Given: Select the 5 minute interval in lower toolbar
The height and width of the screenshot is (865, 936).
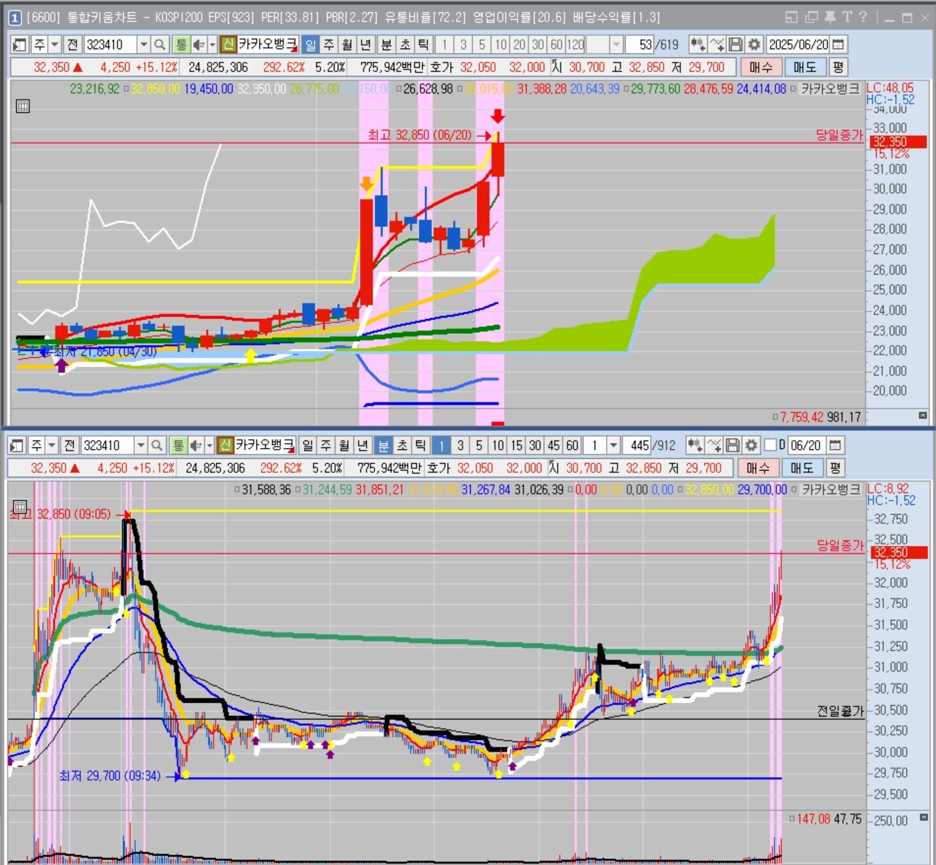Looking at the screenshot, I should pyautogui.click(x=479, y=446).
